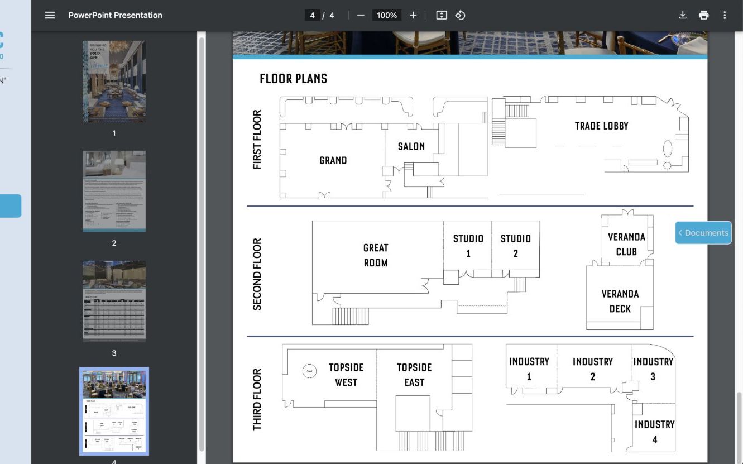Image resolution: width=743 pixels, height=464 pixels.
Task: Click the STUDIO 1 label
Action: (x=468, y=246)
